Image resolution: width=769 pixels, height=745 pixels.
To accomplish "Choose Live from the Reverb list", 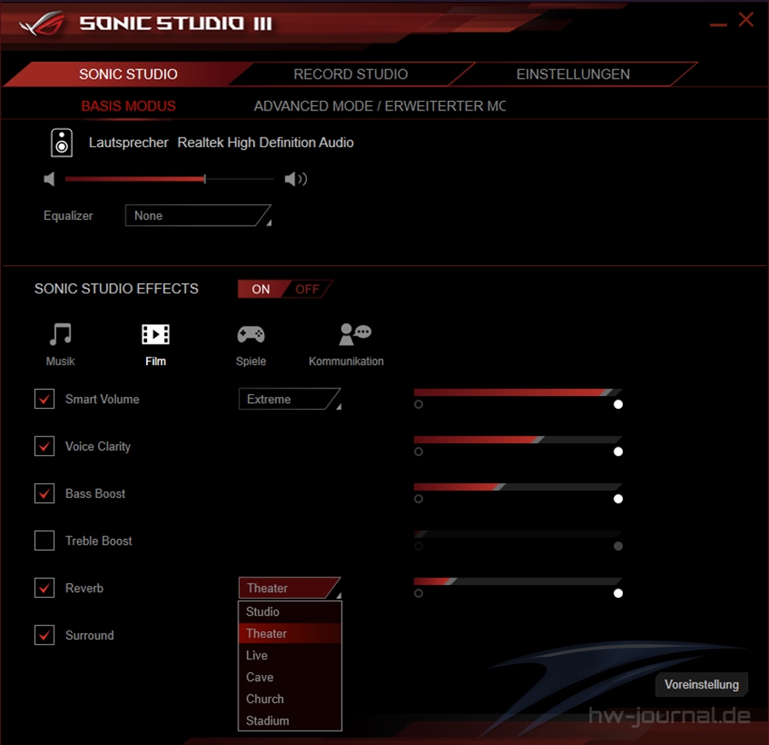I will click(x=290, y=655).
